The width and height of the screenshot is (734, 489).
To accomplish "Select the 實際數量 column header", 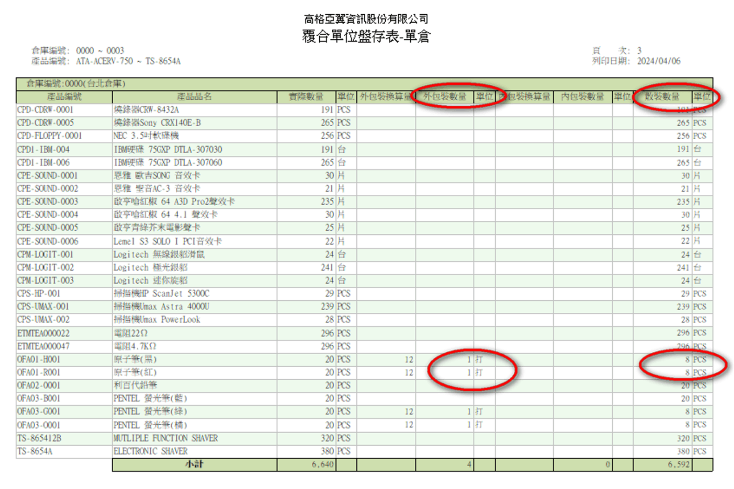I will click(306, 97).
